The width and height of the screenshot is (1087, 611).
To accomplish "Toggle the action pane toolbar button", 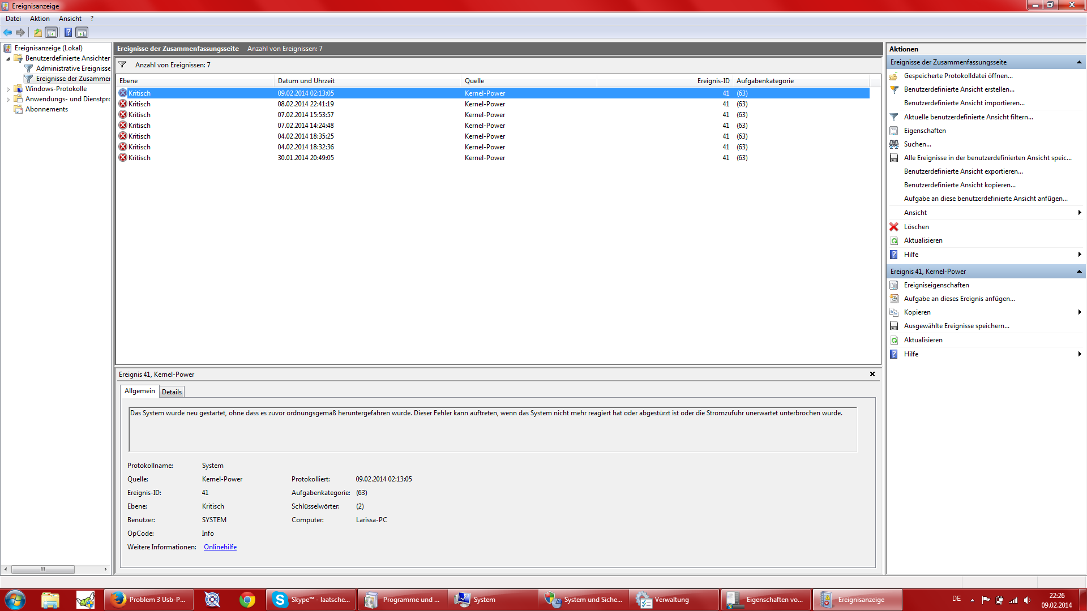I will click(82, 32).
